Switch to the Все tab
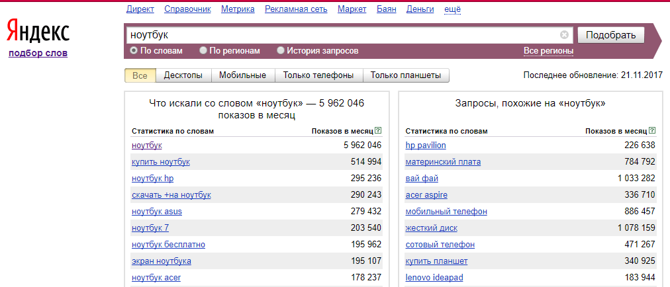Screen dimensions: 670x287 click(x=140, y=75)
